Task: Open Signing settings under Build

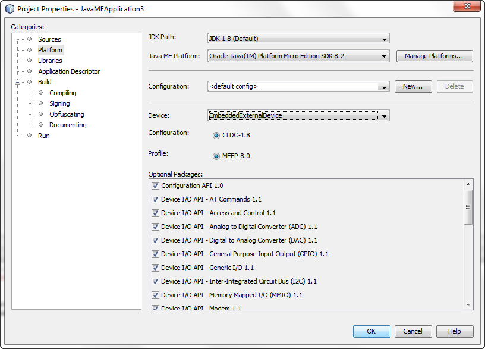Action: [59, 103]
